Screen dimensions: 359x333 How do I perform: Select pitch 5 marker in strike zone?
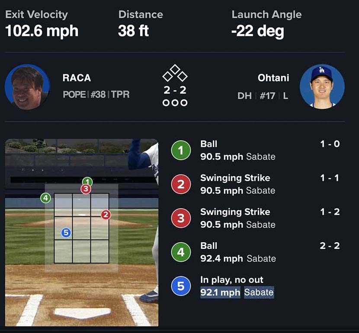click(x=66, y=233)
